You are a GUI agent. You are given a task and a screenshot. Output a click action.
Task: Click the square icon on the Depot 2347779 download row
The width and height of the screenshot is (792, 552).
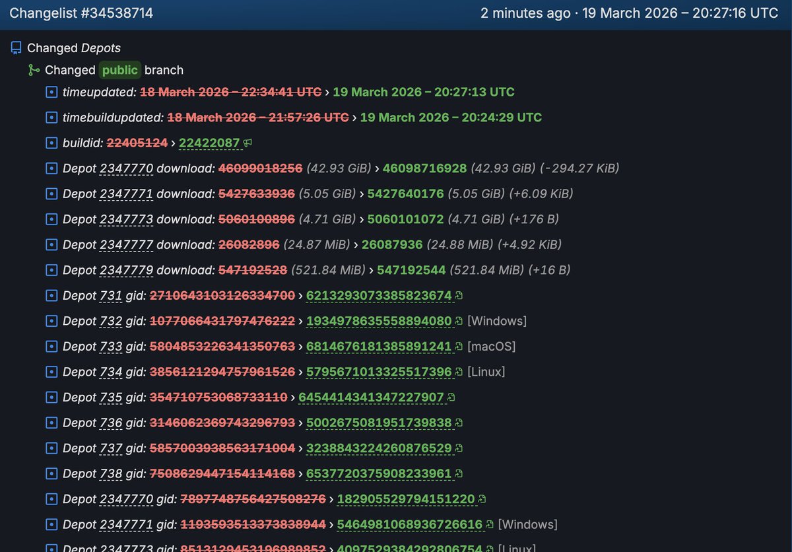(x=51, y=270)
